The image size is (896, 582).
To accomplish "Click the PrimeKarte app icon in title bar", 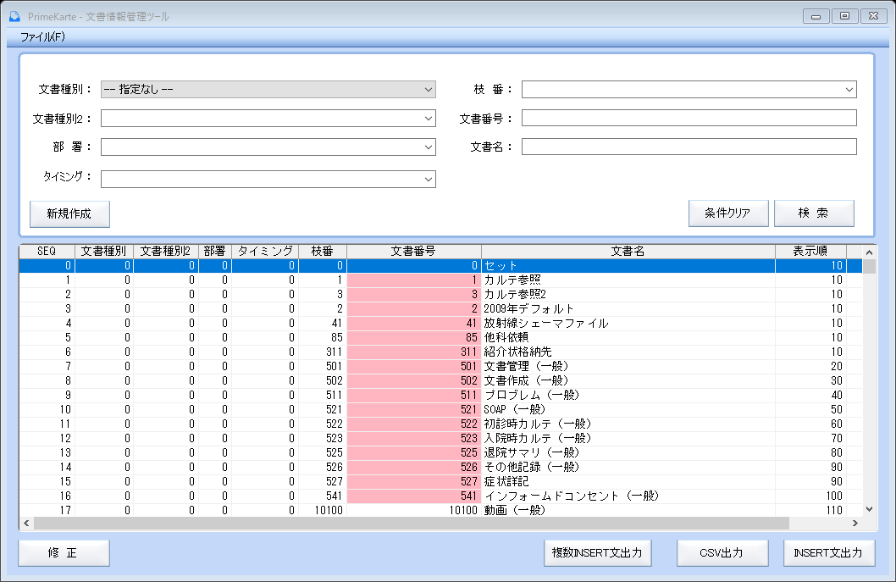I will (15, 17).
